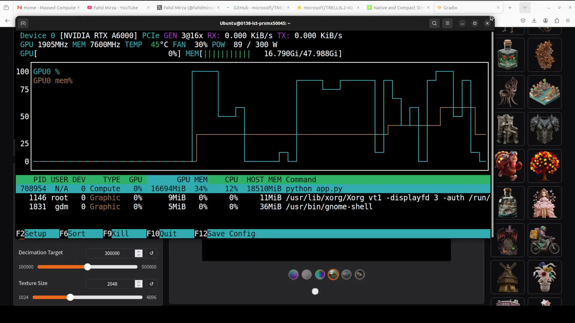Image resolution: width=575 pixels, height=323 pixels.
Task: Open the terminal hamburger menu
Action: (x=447, y=23)
